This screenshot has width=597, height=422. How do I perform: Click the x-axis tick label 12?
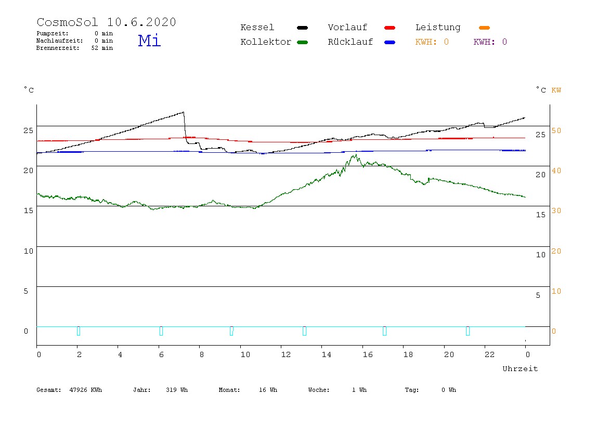[x=285, y=354]
